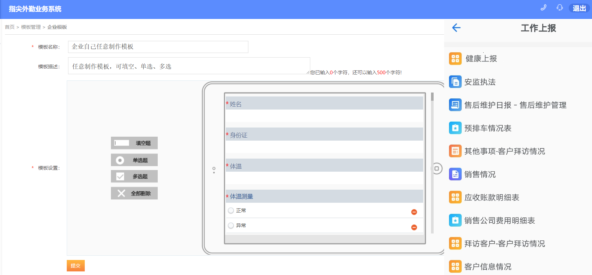The width and height of the screenshot is (592, 275).
Task: Click the 退出 logout button
Action: click(579, 8)
